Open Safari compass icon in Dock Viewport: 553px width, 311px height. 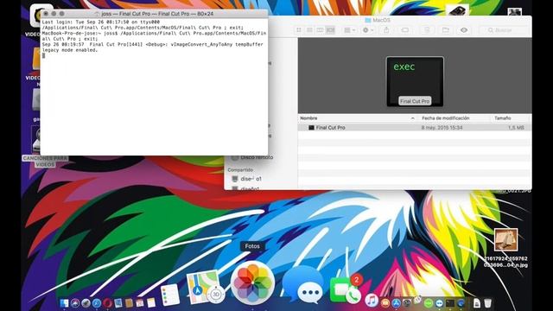point(97,303)
